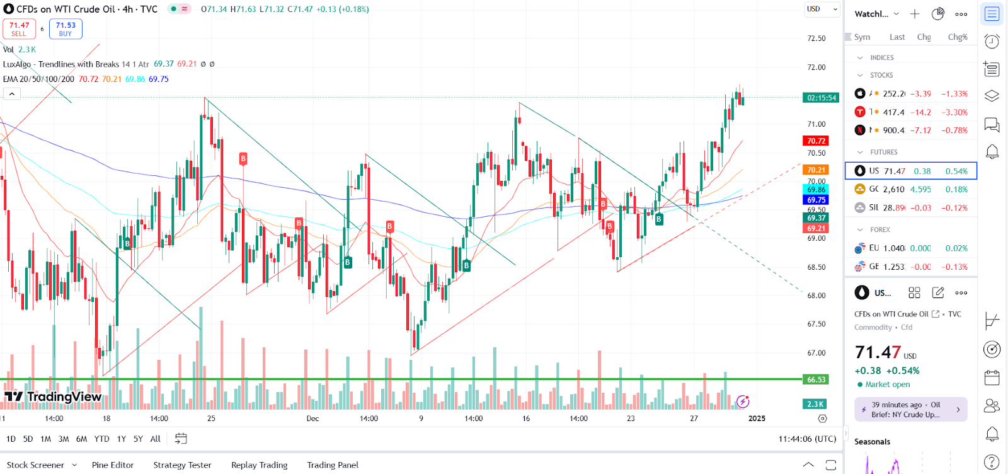Maximize the bottom panel with the window icon

point(831,465)
